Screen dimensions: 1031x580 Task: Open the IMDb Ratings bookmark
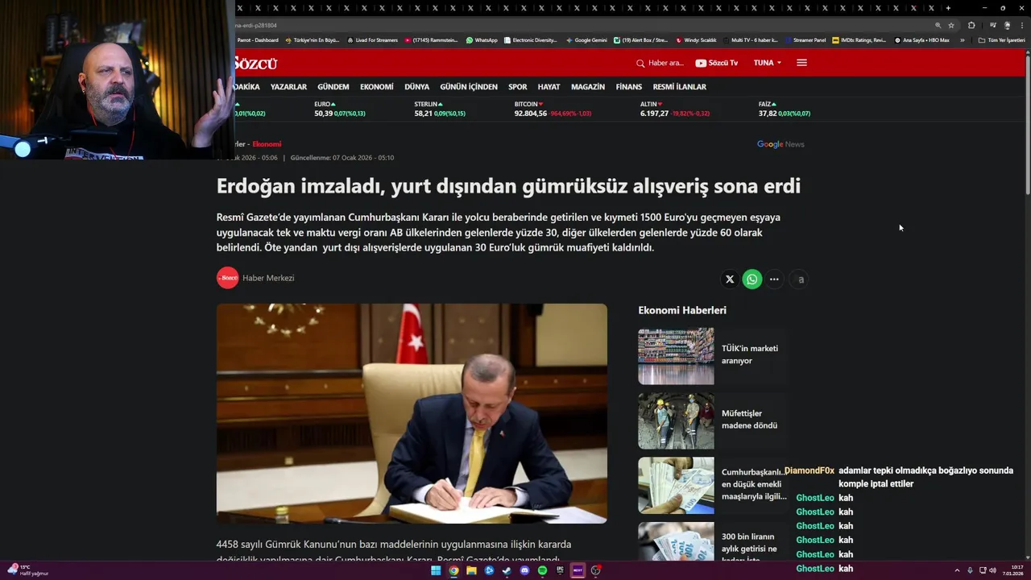tap(859, 39)
